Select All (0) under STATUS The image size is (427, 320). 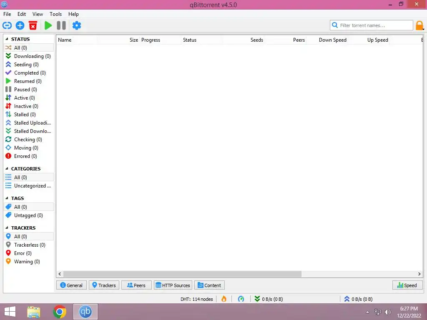(29, 47)
